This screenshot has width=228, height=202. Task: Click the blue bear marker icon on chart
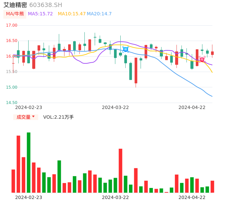(125, 49)
